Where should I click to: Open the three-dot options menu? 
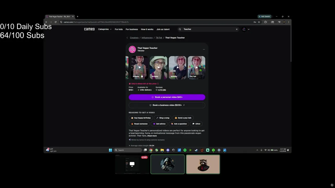click(204, 49)
